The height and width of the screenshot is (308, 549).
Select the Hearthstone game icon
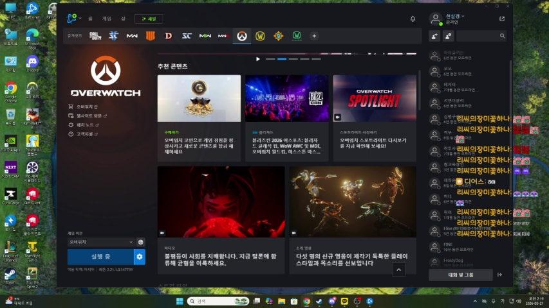coord(278,36)
